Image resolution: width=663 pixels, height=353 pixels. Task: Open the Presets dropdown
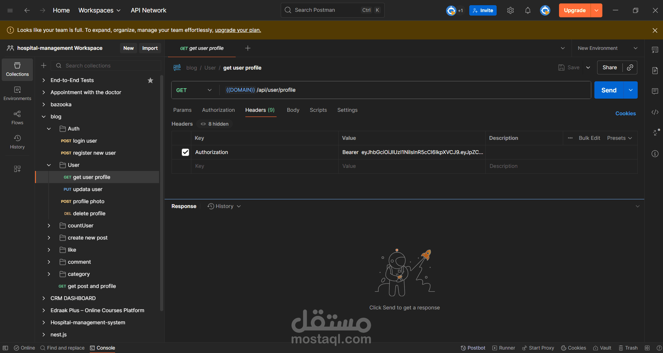620,138
